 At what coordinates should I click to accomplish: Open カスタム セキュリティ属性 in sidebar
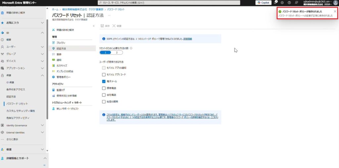click(21, 111)
